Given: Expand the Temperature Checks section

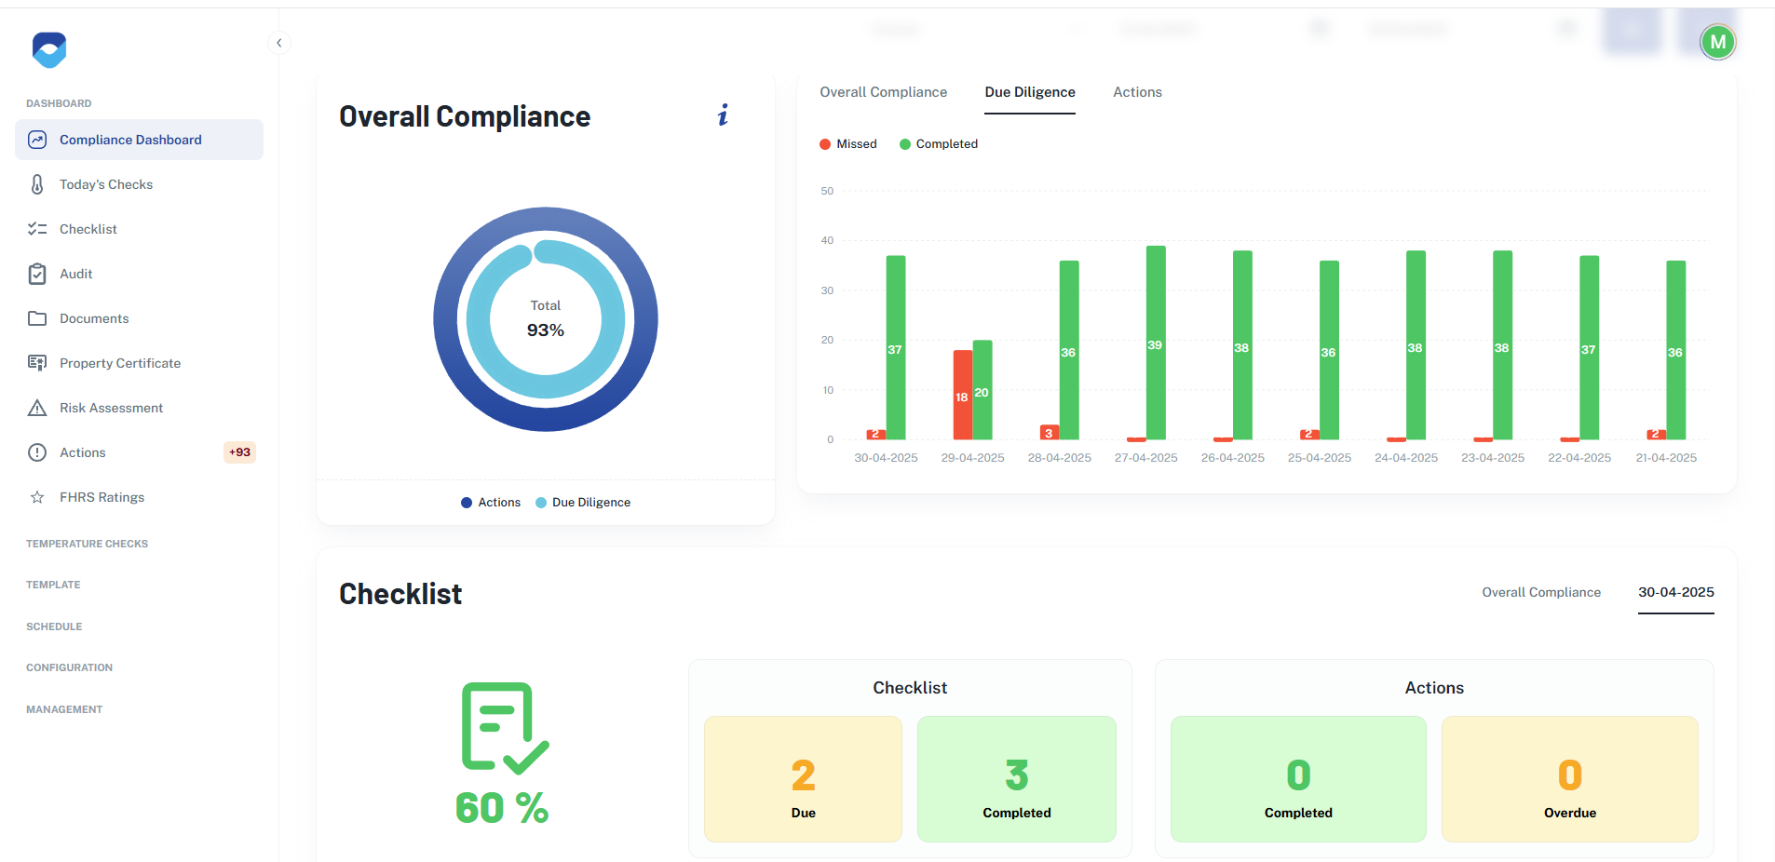Looking at the screenshot, I should 87,544.
